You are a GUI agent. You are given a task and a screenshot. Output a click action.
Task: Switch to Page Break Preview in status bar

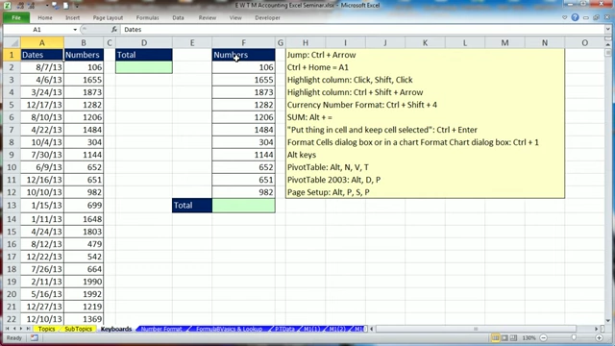click(x=513, y=337)
